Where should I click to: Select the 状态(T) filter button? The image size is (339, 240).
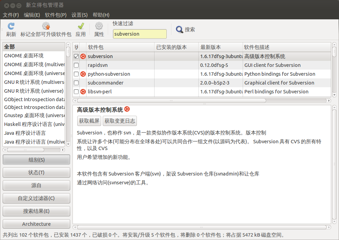[x=36, y=172]
